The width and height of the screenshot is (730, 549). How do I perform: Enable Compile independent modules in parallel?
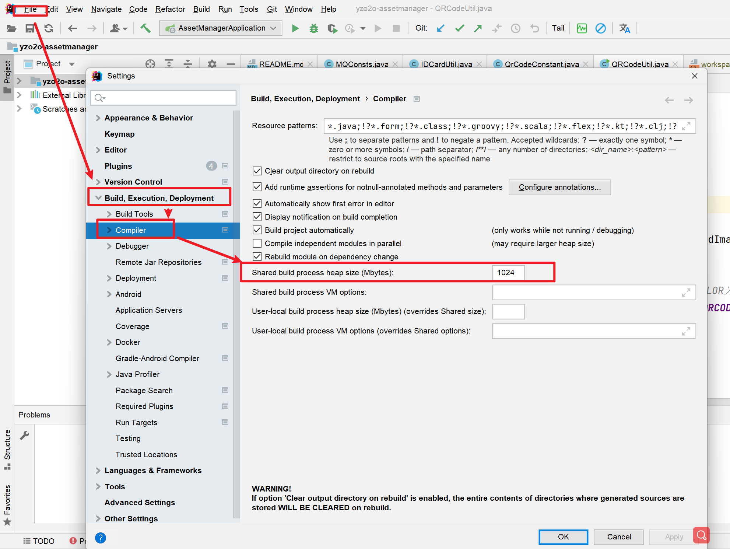257,244
